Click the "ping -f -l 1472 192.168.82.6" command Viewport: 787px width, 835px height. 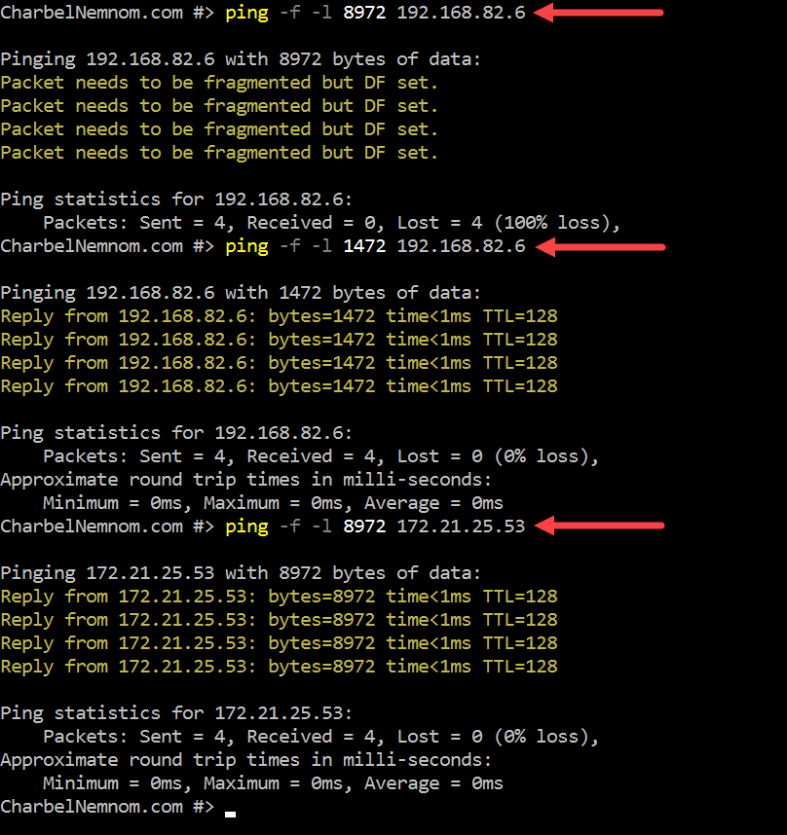click(375, 246)
